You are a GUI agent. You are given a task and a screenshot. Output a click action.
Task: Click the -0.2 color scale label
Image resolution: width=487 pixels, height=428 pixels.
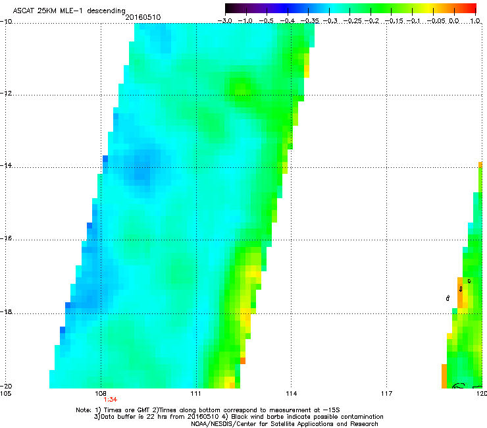[372, 21]
